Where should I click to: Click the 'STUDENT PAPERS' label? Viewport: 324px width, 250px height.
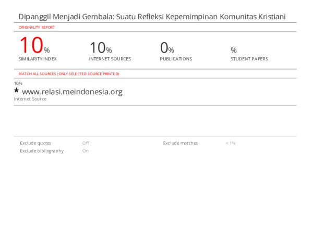249,59
